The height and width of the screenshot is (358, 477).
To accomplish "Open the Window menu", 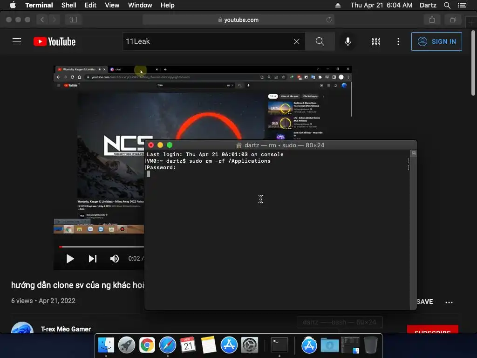I will [x=140, y=5].
